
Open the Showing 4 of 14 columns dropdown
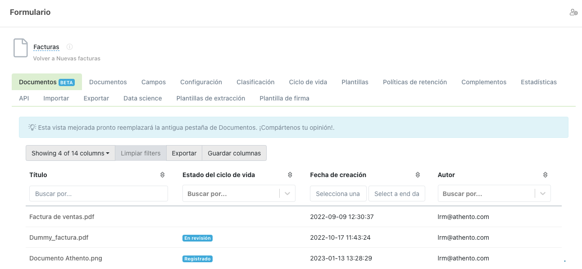70,153
